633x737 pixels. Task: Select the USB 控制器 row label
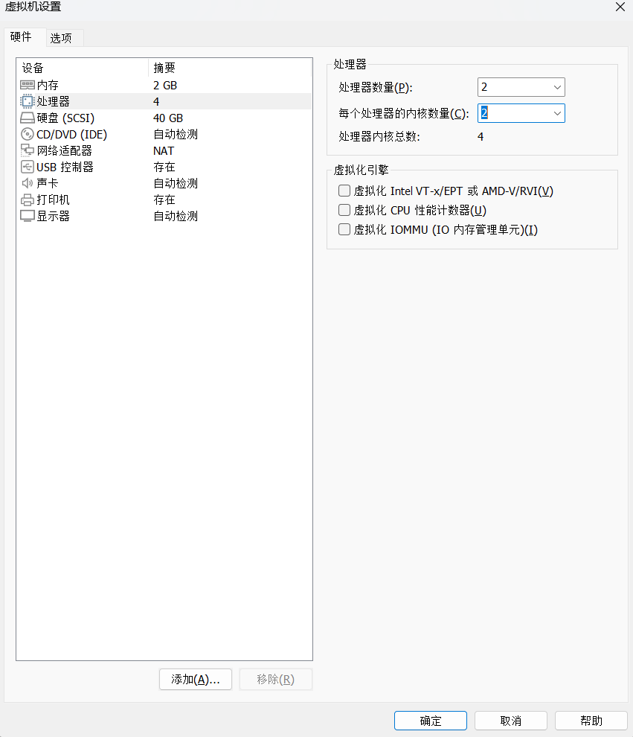pyautogui.click(x=65, y=167)
